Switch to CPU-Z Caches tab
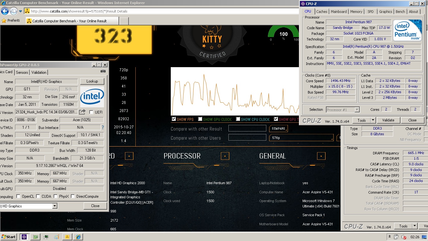This screenshot has height=241, width=428. tap(321, 12)
